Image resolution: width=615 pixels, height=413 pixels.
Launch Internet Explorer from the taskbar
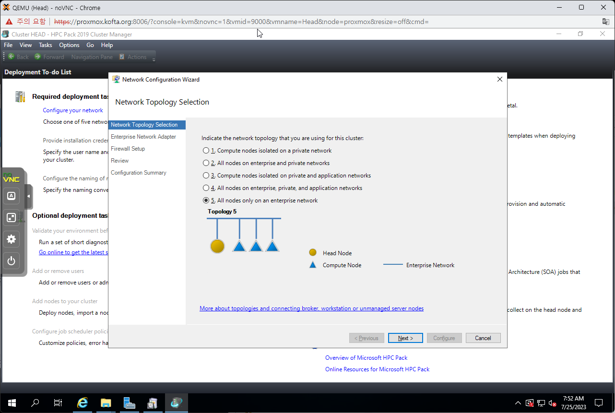83,403
